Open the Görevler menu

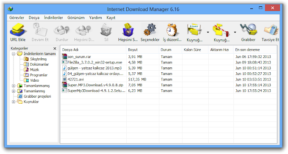[17, 18]
